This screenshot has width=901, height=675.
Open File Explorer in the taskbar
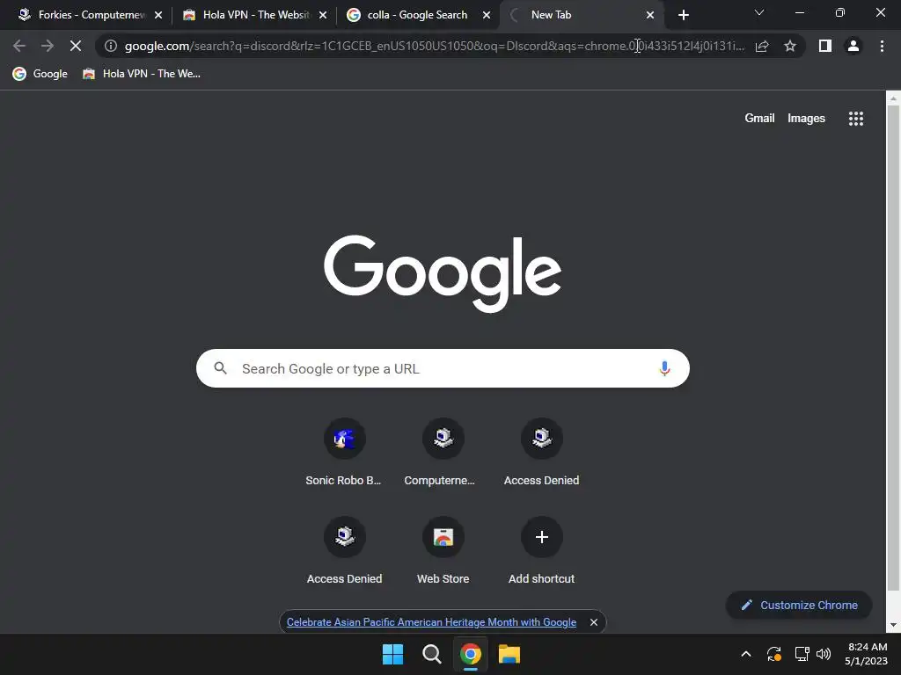coord(509,654)
